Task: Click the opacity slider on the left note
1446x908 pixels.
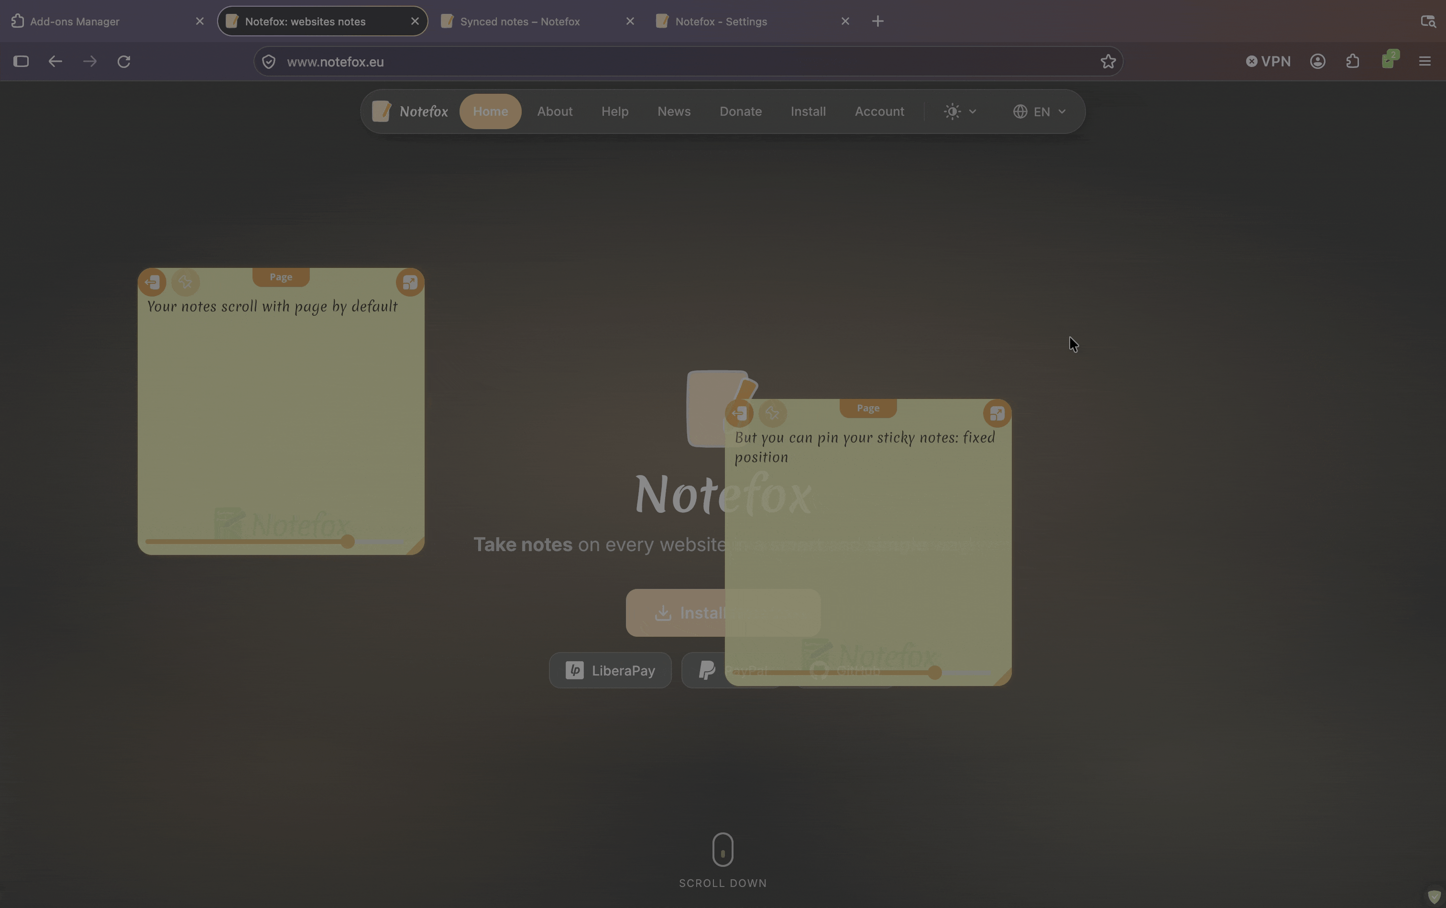Action: pyautogui.click(x=275, y=542)
